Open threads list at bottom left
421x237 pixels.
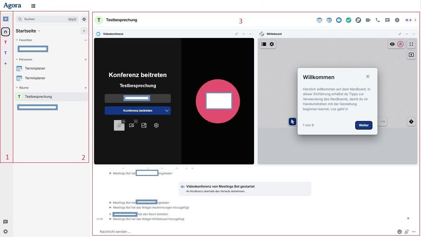(x=6, y=222)
